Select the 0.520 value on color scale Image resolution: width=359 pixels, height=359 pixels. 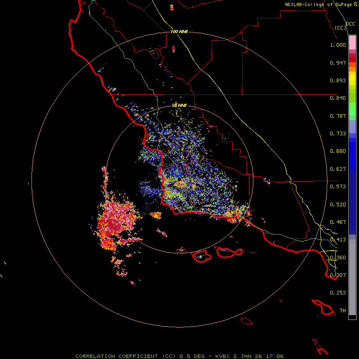click(x=338, y=205)
